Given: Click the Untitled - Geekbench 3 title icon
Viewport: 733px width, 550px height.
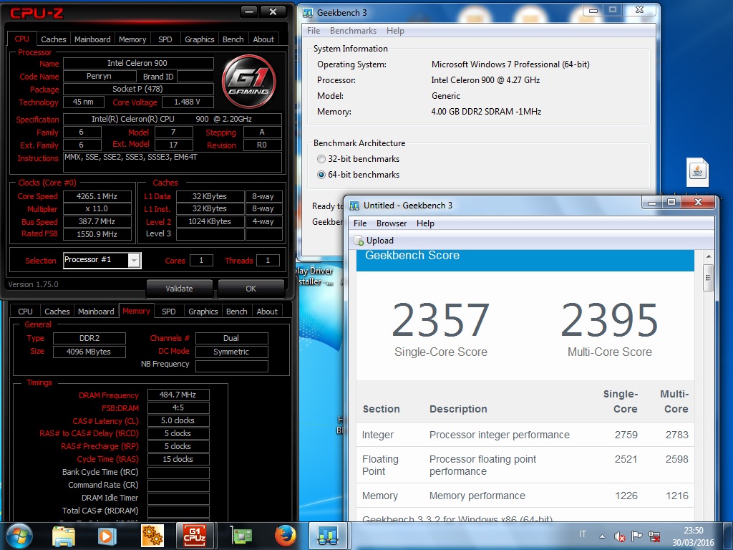Looking at the screenshot, I should point(354,206).
